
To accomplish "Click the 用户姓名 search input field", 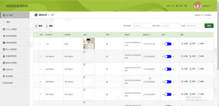I will point(171,26).
